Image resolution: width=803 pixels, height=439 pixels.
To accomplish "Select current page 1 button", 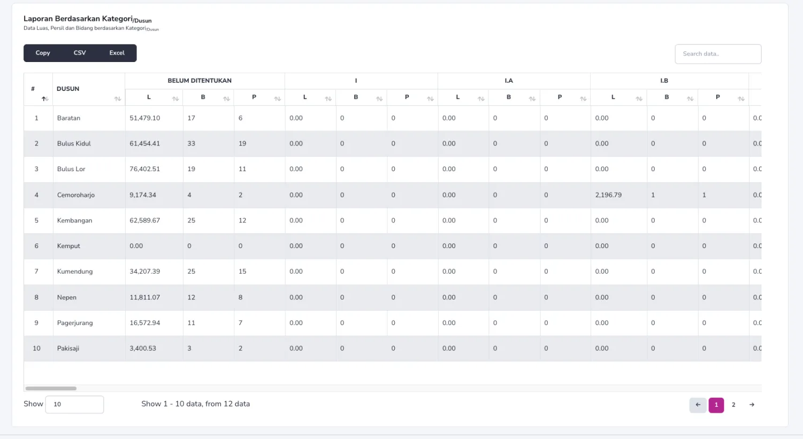I will [716, 405].
